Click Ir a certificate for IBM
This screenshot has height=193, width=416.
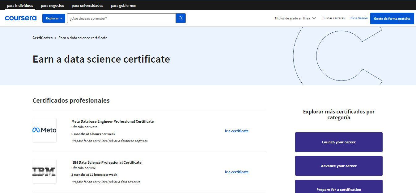click(x=237, y=172)
